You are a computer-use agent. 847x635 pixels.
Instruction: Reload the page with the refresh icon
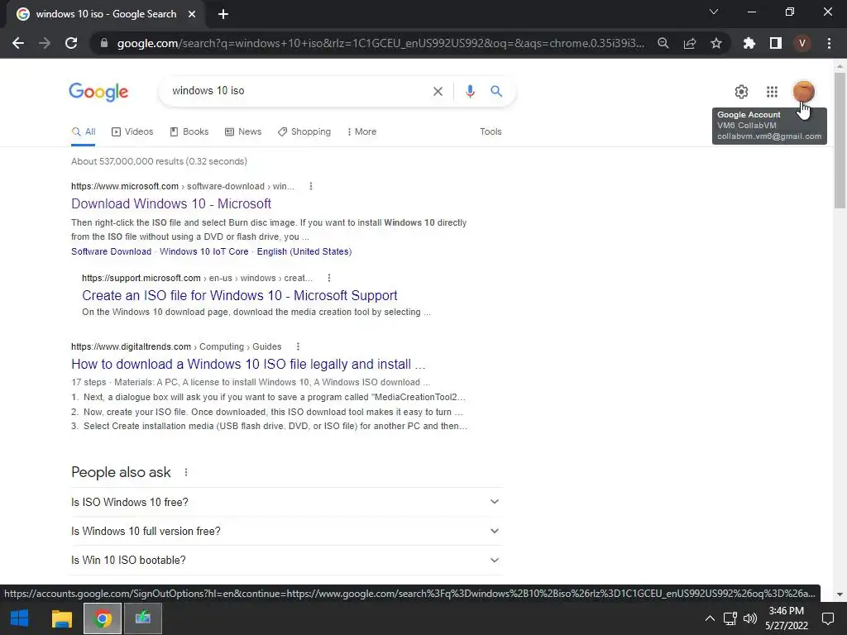71,43
